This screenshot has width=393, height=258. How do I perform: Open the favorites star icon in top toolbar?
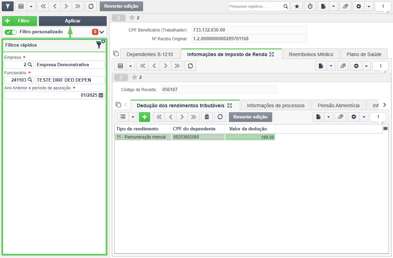tap(297, 6)
